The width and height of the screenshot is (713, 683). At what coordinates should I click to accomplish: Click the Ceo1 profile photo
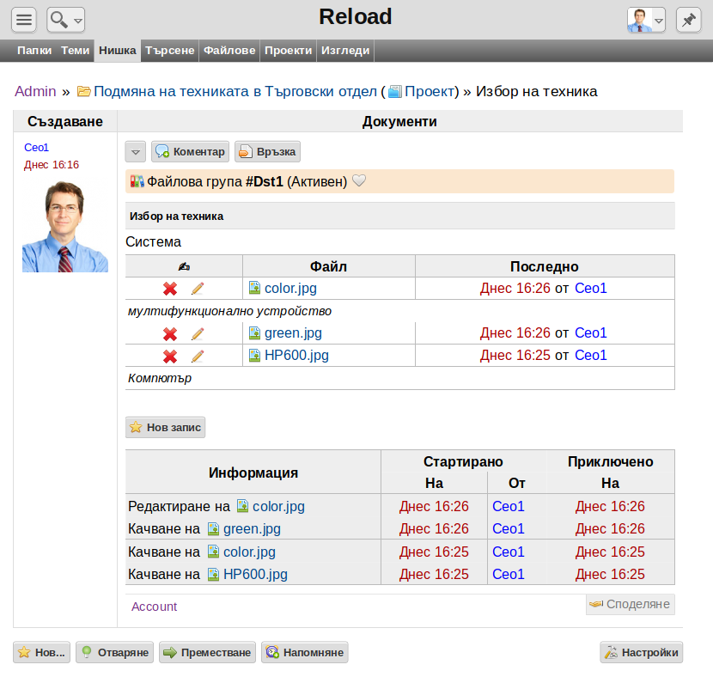click(x=65, y=227)
